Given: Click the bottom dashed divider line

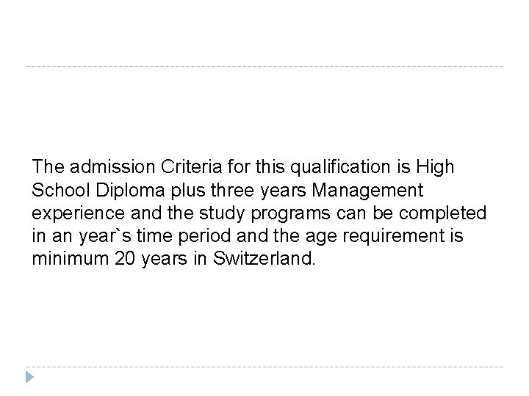Looking at the screenshot, I should (x=264, y=367).
